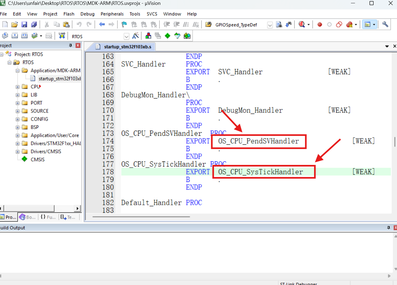Open the Project menu
The width and height of the screenshot is (397, 285).
(x=50, y=14)
